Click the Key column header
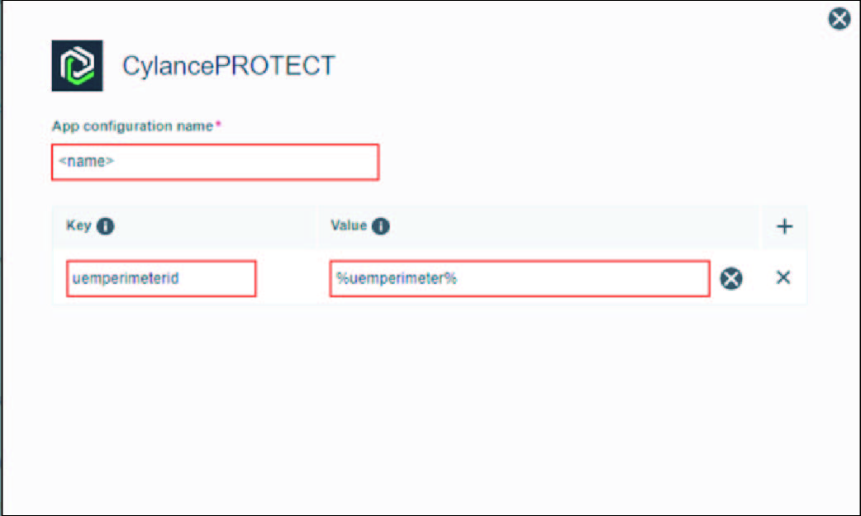The width and height of the screenshot is (861, 516). (x=78, y=225)
